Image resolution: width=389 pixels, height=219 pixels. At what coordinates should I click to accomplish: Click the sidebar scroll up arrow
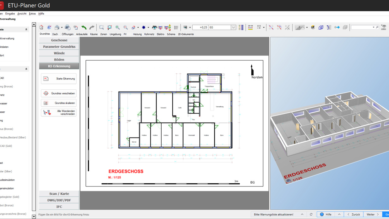click(34, 24)
